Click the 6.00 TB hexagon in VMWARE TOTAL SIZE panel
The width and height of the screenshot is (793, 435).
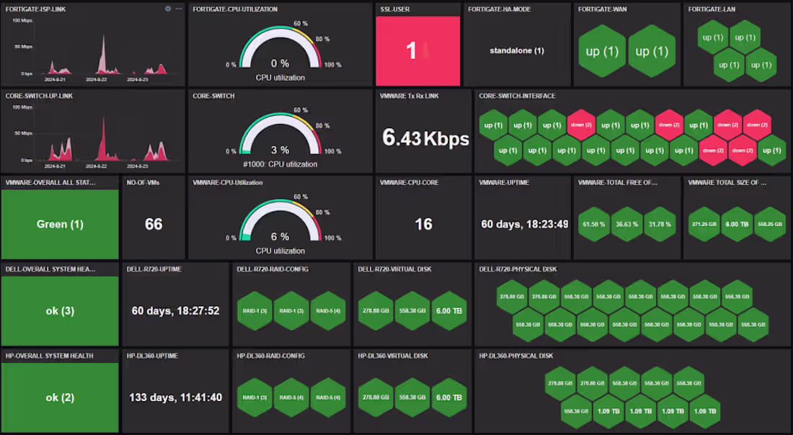(x=737, y=224)
